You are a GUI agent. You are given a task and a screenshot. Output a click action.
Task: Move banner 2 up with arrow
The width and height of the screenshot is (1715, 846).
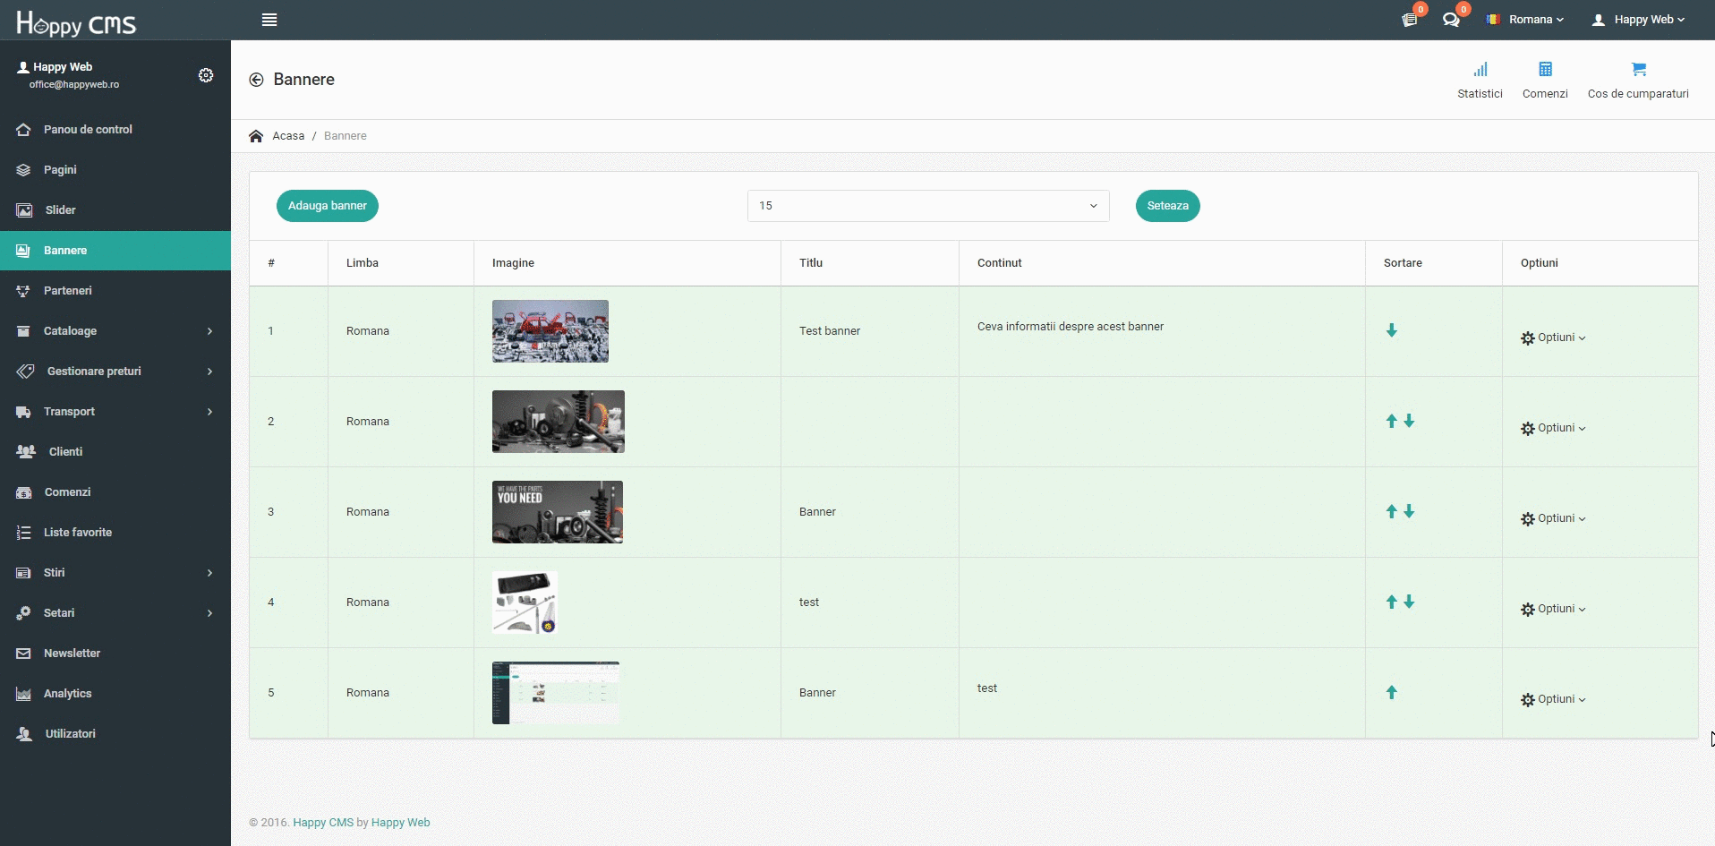point(1392,421)
